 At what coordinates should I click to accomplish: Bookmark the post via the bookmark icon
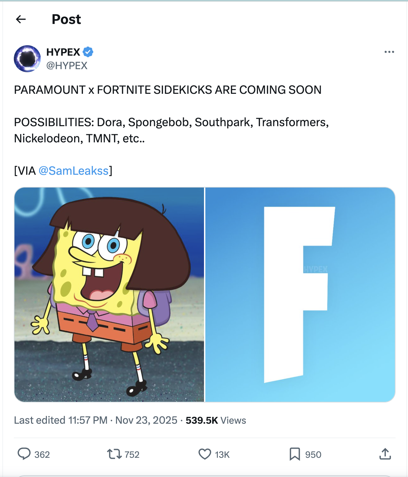pyautogui.click(x=295, y=454)
